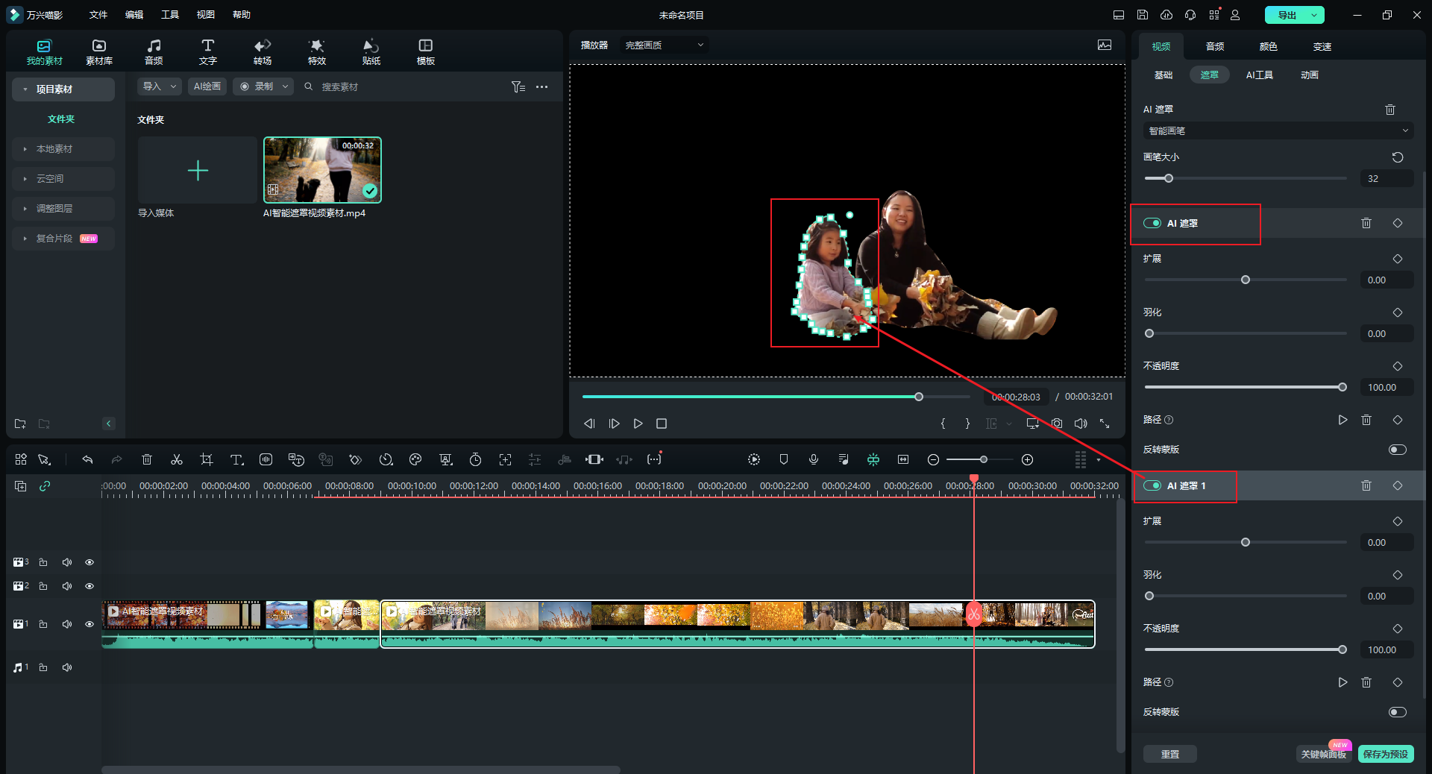Hide video track 1 using eye icon
The width and height of the screenshot is (1432, 774).
click(89, 624)
